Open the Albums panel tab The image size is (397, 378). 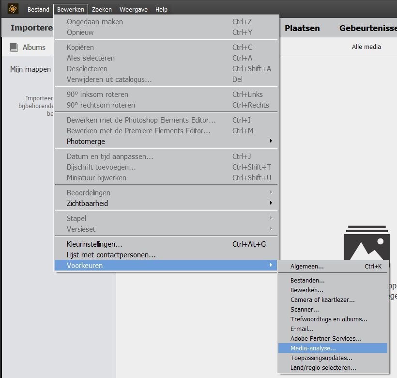28,47
